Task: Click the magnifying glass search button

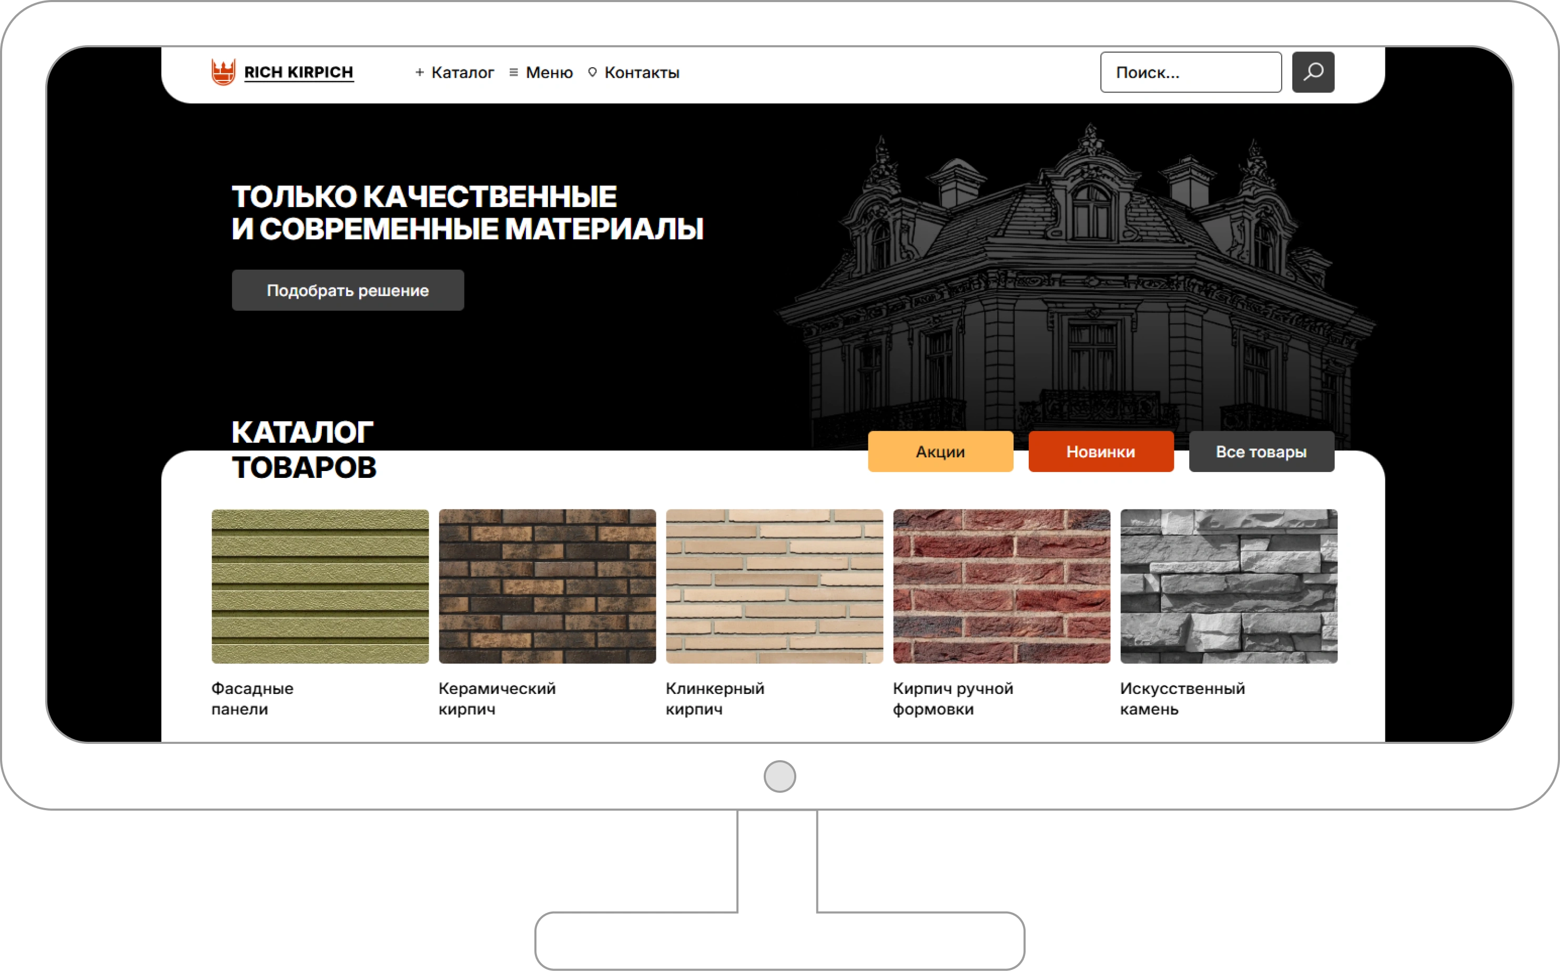Action: 1313,72
